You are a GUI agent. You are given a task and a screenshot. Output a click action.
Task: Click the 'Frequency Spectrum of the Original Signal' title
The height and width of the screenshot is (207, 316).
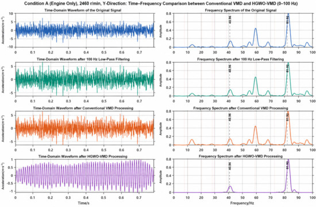click(241, 10)
